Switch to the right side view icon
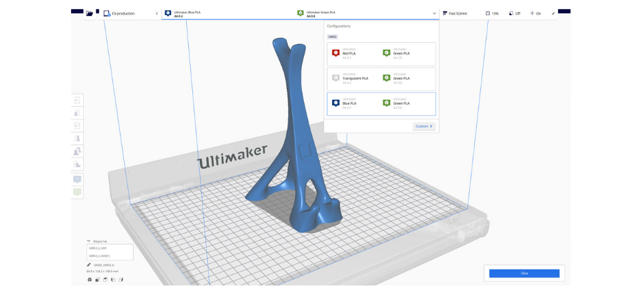This screenshot has width=634, height=295. point(121,280)
